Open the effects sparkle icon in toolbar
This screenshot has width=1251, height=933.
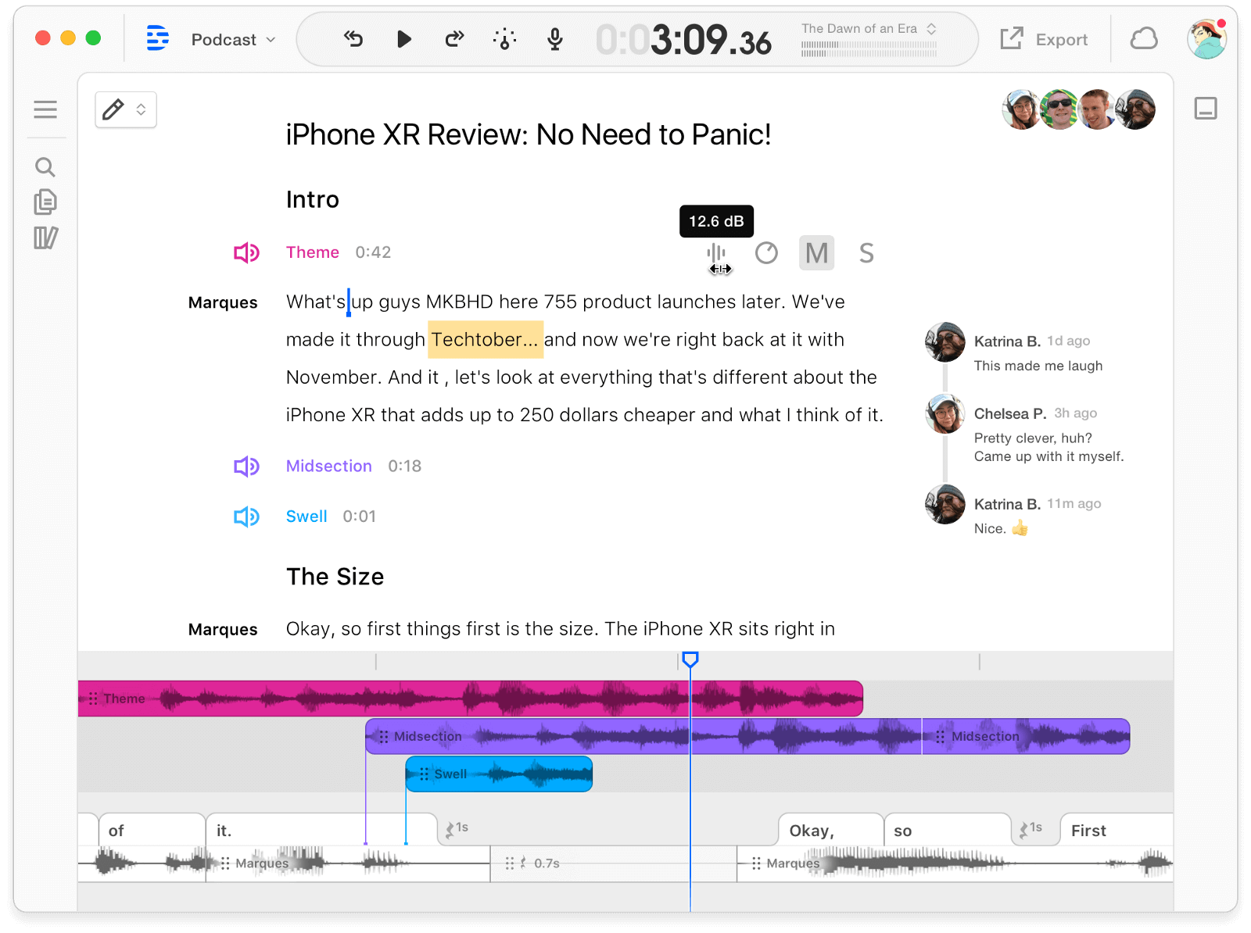[504, 38]
